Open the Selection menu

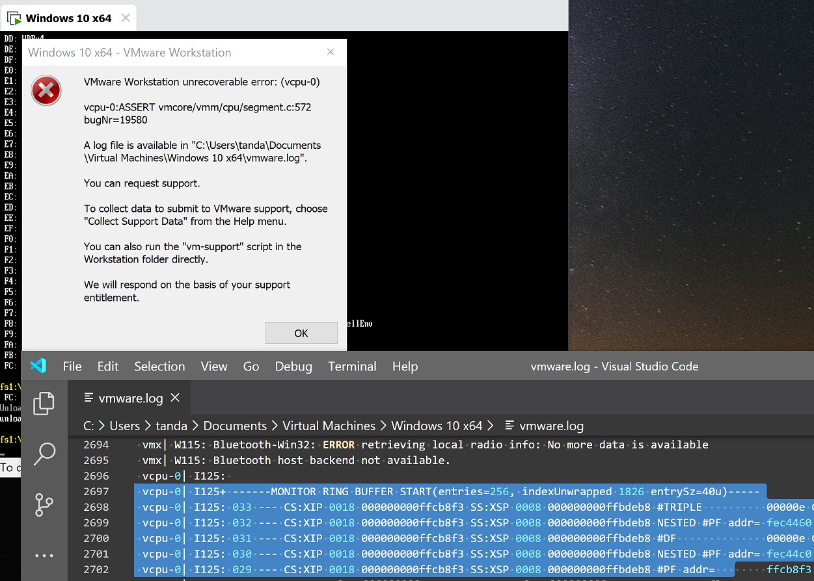tap(159, 366)
